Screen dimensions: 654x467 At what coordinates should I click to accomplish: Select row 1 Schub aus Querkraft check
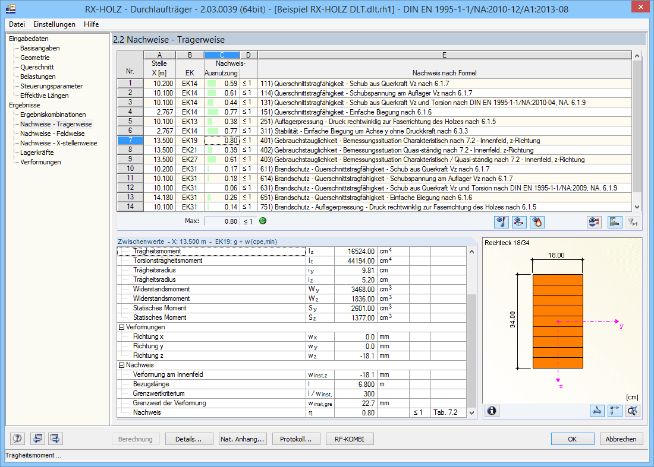[374, 83]
